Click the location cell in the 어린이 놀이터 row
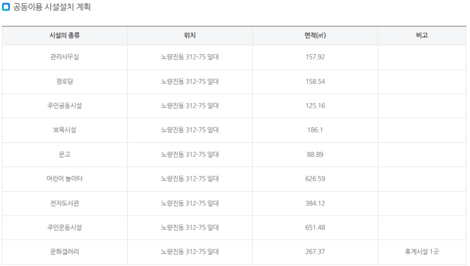Screen dimensions: 470x266 point(190,178)
